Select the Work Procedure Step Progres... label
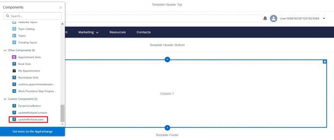 pyautogui.click(x=37, y=91)
